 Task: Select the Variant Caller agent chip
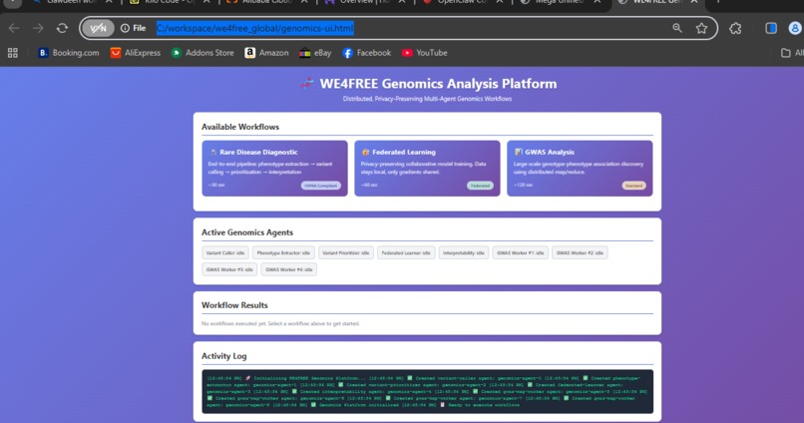pyautogui.click(x=225, y=252)
